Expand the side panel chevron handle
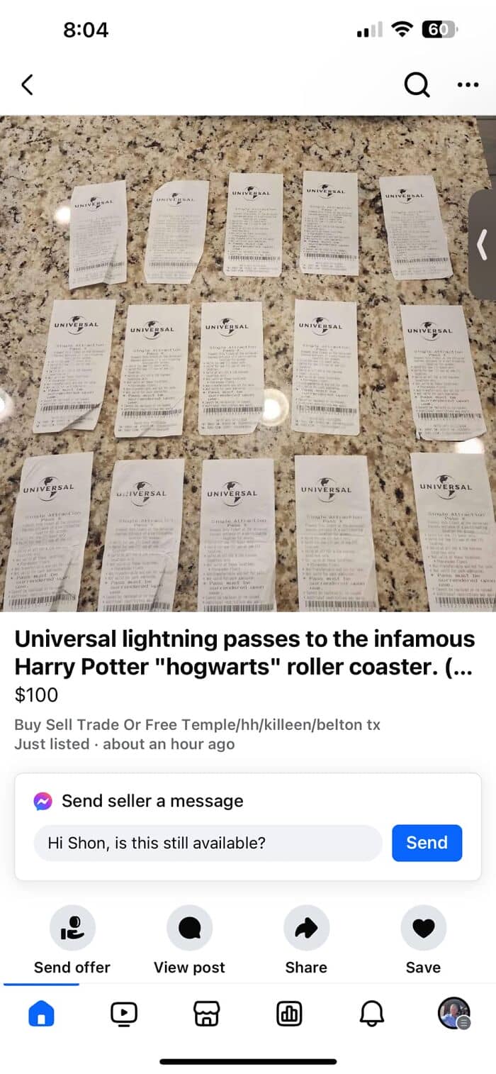The image size is (496, 1074). (x=483, y=244)
